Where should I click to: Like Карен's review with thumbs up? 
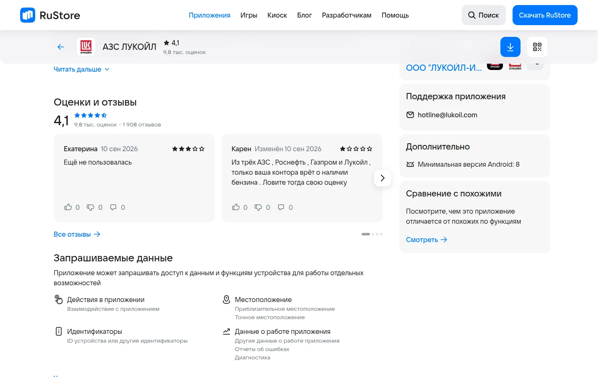click(236, 207)
